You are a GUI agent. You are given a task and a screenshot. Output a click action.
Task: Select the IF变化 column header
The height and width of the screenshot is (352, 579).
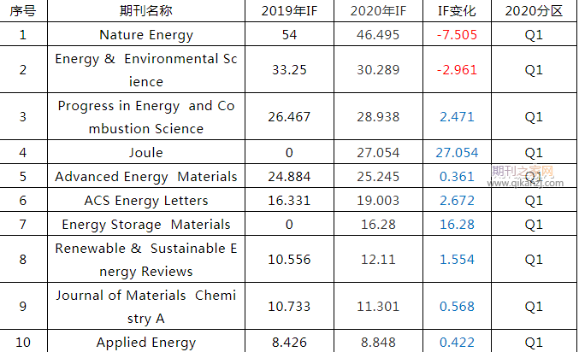(457, 11)
